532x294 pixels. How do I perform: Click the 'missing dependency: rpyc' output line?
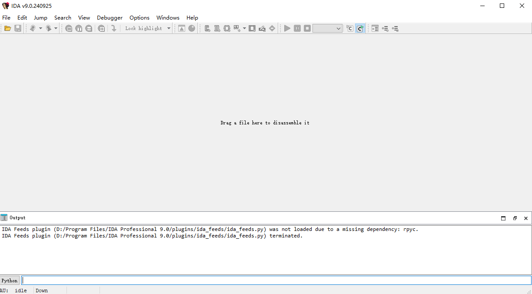210,229
